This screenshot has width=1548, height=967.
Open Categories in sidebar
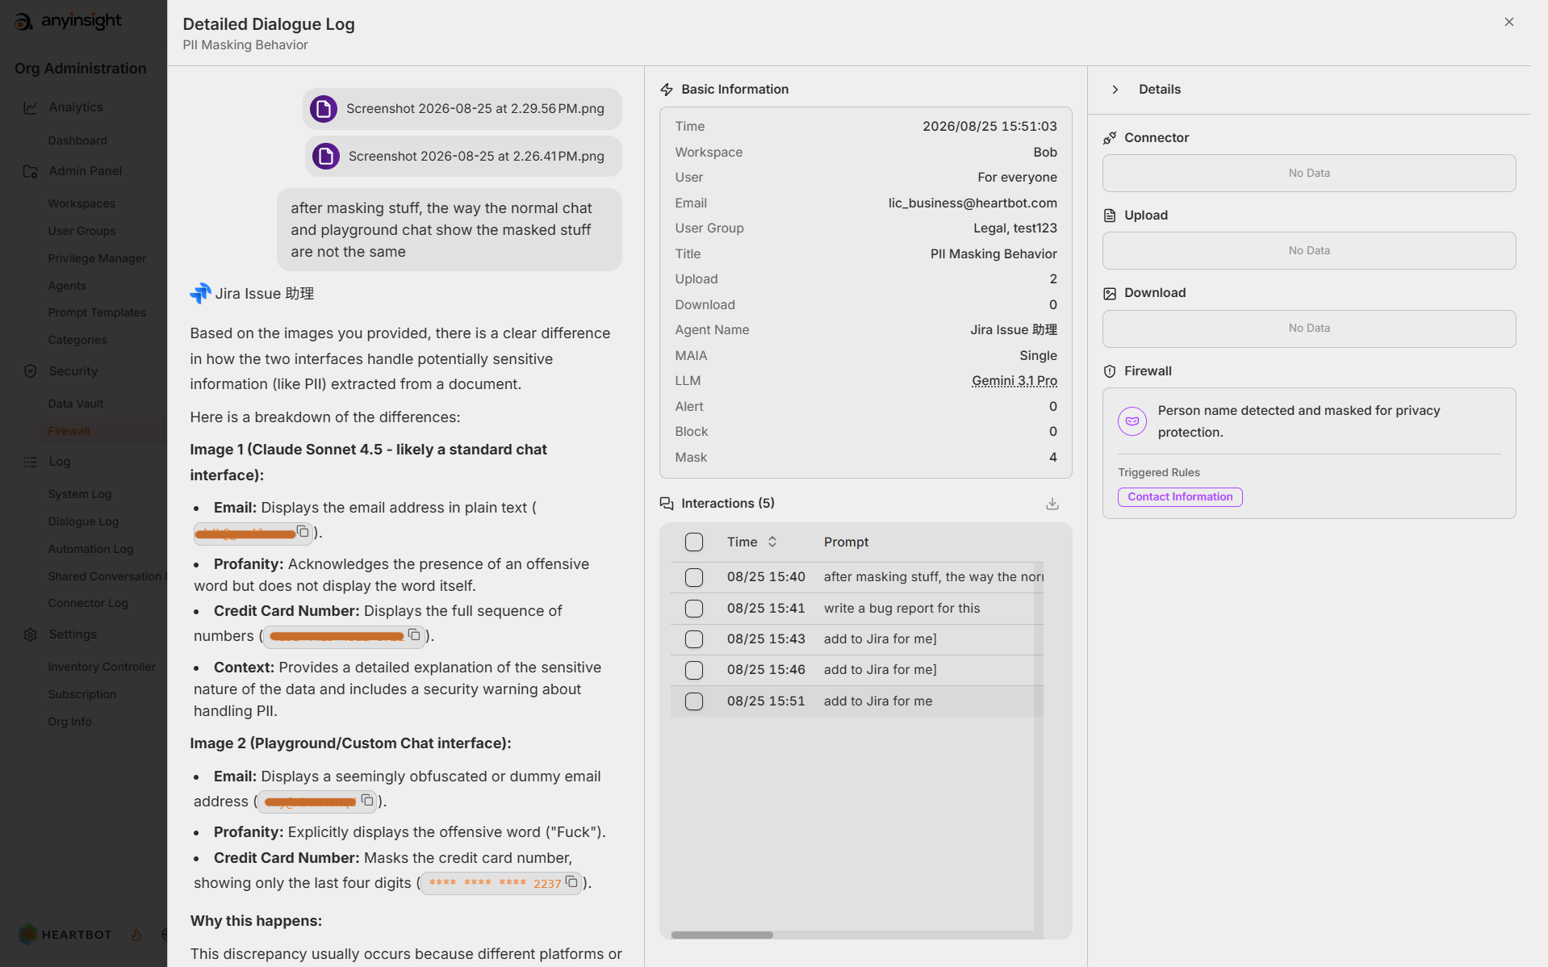(x=77, y=340)
